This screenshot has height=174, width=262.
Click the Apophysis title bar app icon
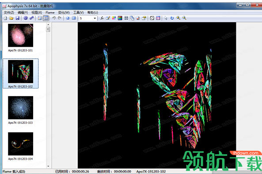point(4,6)
